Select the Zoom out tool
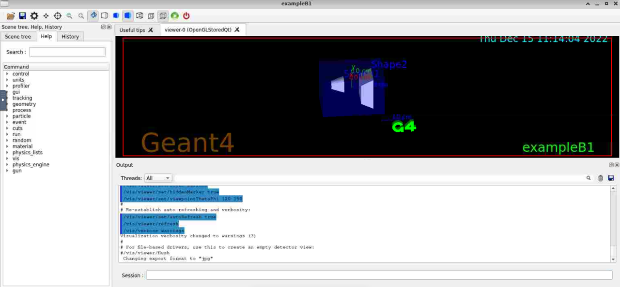This screenshot has height=287, width=620. click(69, 16)
